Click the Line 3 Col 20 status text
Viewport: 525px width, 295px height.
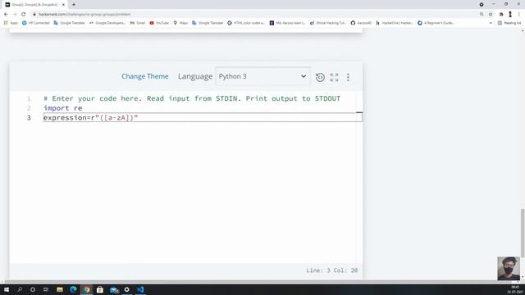pyautogui.click(x=331, y=270)
